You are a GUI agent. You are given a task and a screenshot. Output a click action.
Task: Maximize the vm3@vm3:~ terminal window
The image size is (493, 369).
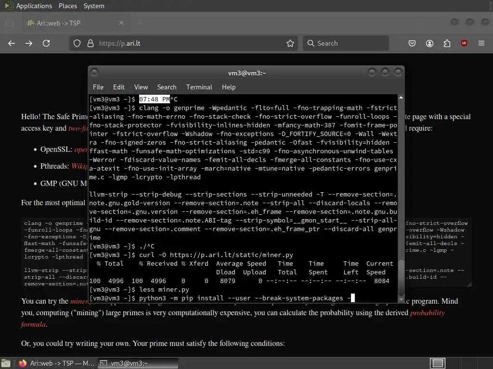tap(385, 73)
